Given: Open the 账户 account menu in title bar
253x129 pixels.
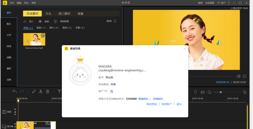Looking at the screenshot, I should (222, 3).
